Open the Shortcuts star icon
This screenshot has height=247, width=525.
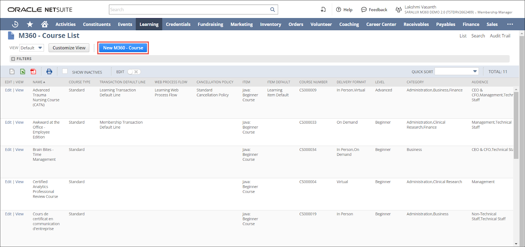point(30,24)
